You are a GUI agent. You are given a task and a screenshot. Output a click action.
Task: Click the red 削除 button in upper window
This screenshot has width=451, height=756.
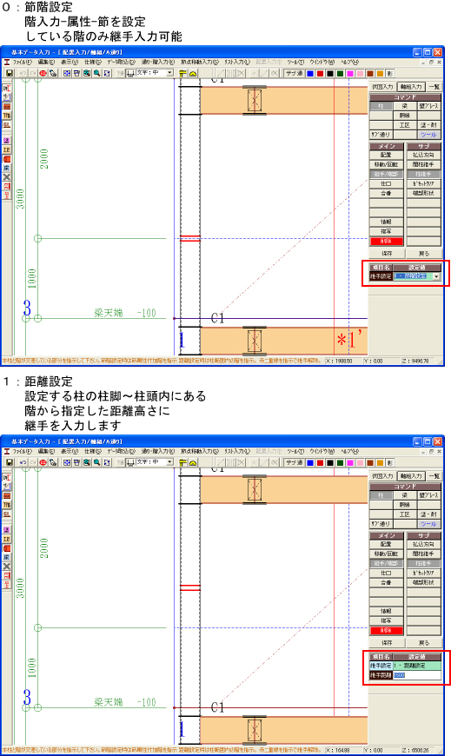pos(387,241)
